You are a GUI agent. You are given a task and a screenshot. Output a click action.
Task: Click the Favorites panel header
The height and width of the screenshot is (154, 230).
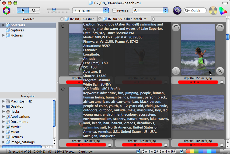tap(28, 19)
